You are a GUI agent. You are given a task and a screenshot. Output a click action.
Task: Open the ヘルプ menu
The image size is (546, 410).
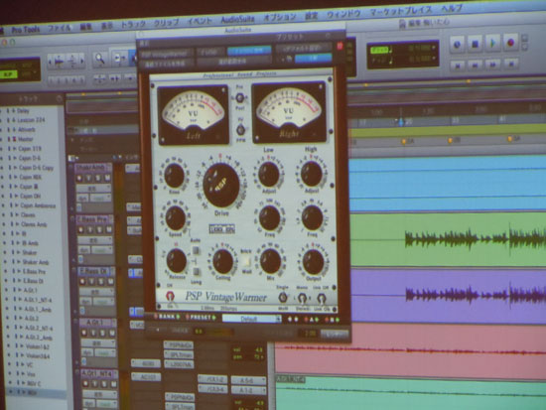pos(452,8)
